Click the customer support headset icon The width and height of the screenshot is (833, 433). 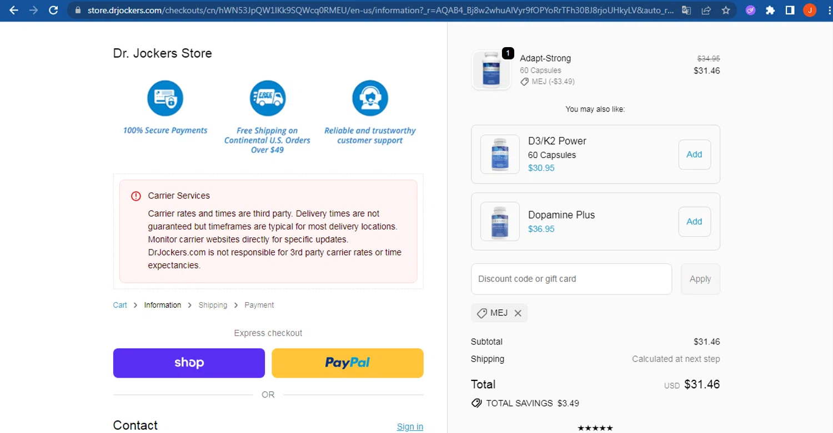click(x=370, y=98)
